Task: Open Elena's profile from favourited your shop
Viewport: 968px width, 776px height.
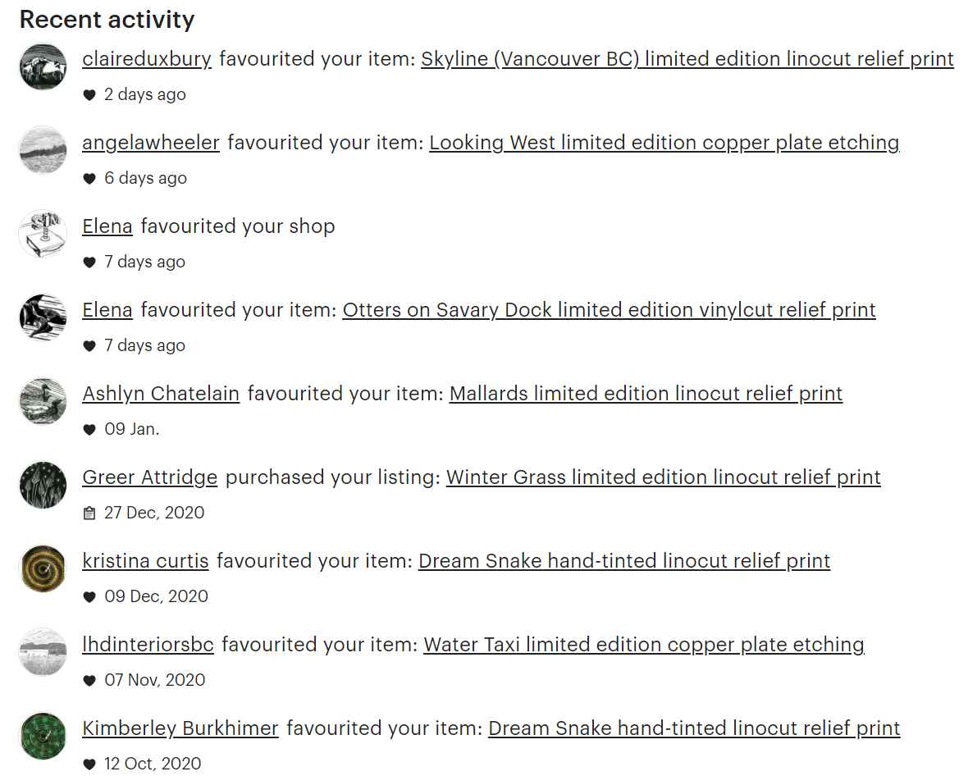Action: tap(107, 226)
